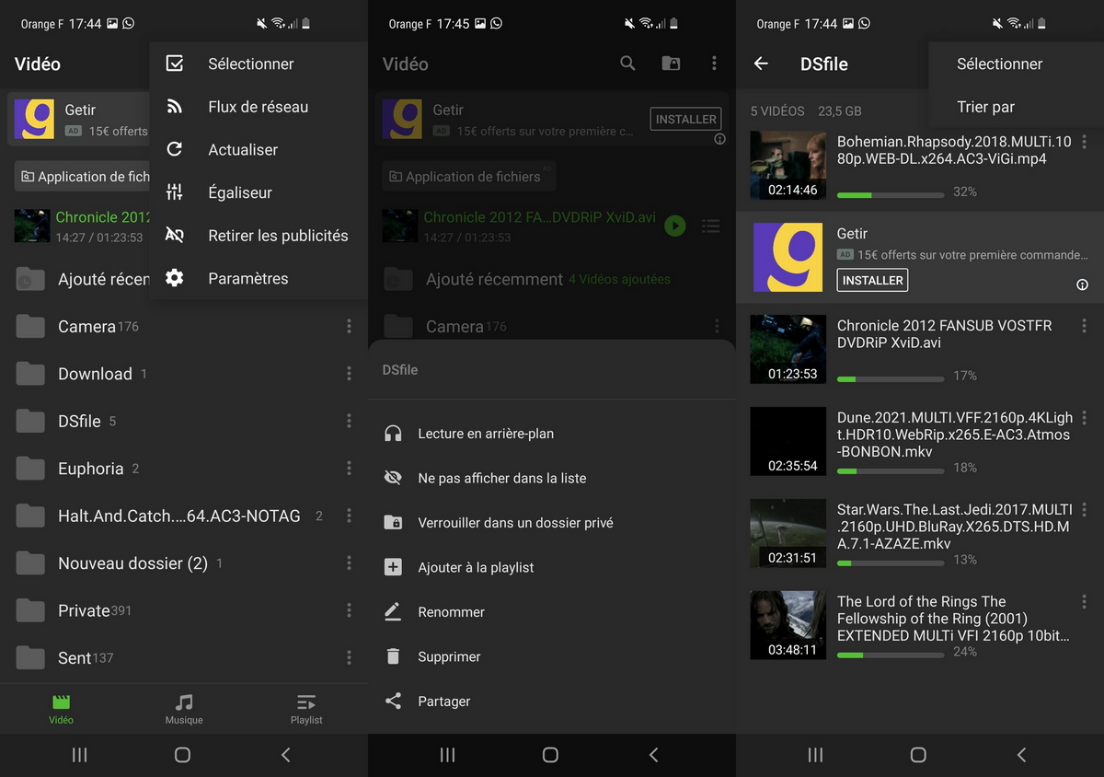Click the pencil icon for Renommer
The image size is (1104, 777).
tap(393, 611)
